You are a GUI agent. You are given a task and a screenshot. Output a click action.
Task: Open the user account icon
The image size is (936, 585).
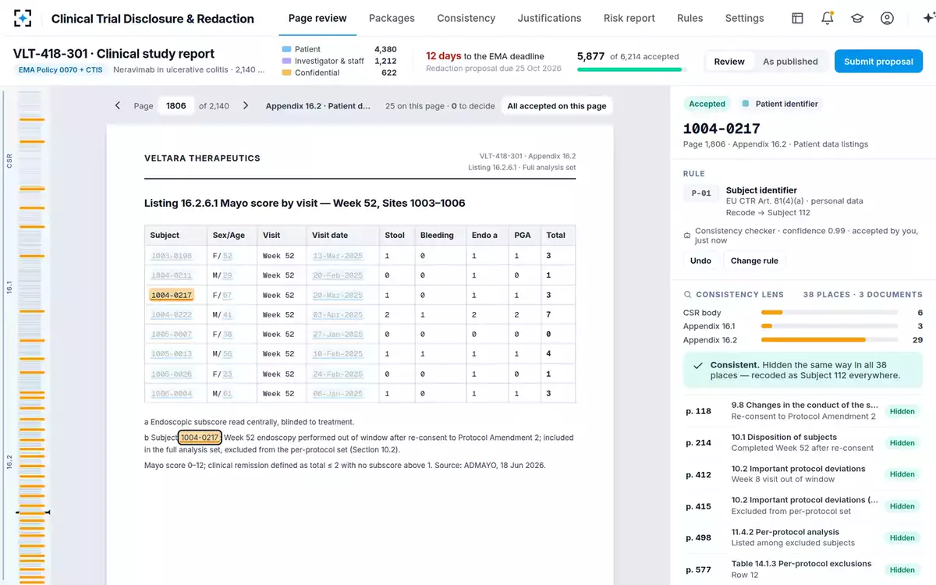[887, 18]
